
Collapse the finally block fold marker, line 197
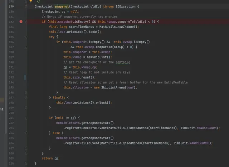click(26, 98)
